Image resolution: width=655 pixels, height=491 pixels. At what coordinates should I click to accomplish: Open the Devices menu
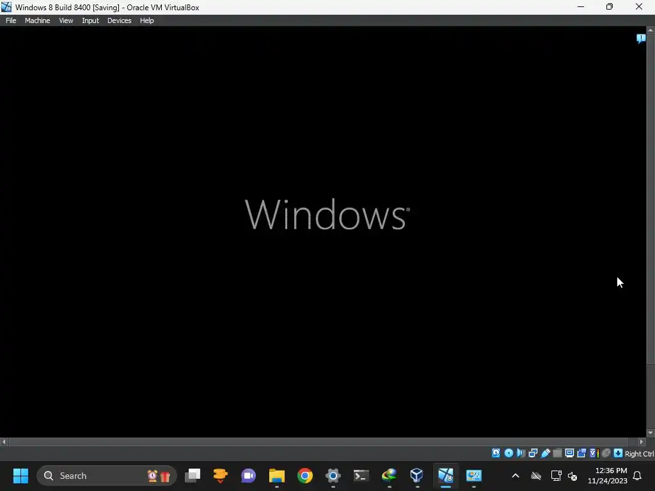pyautogui.click(x=119, y=20)
